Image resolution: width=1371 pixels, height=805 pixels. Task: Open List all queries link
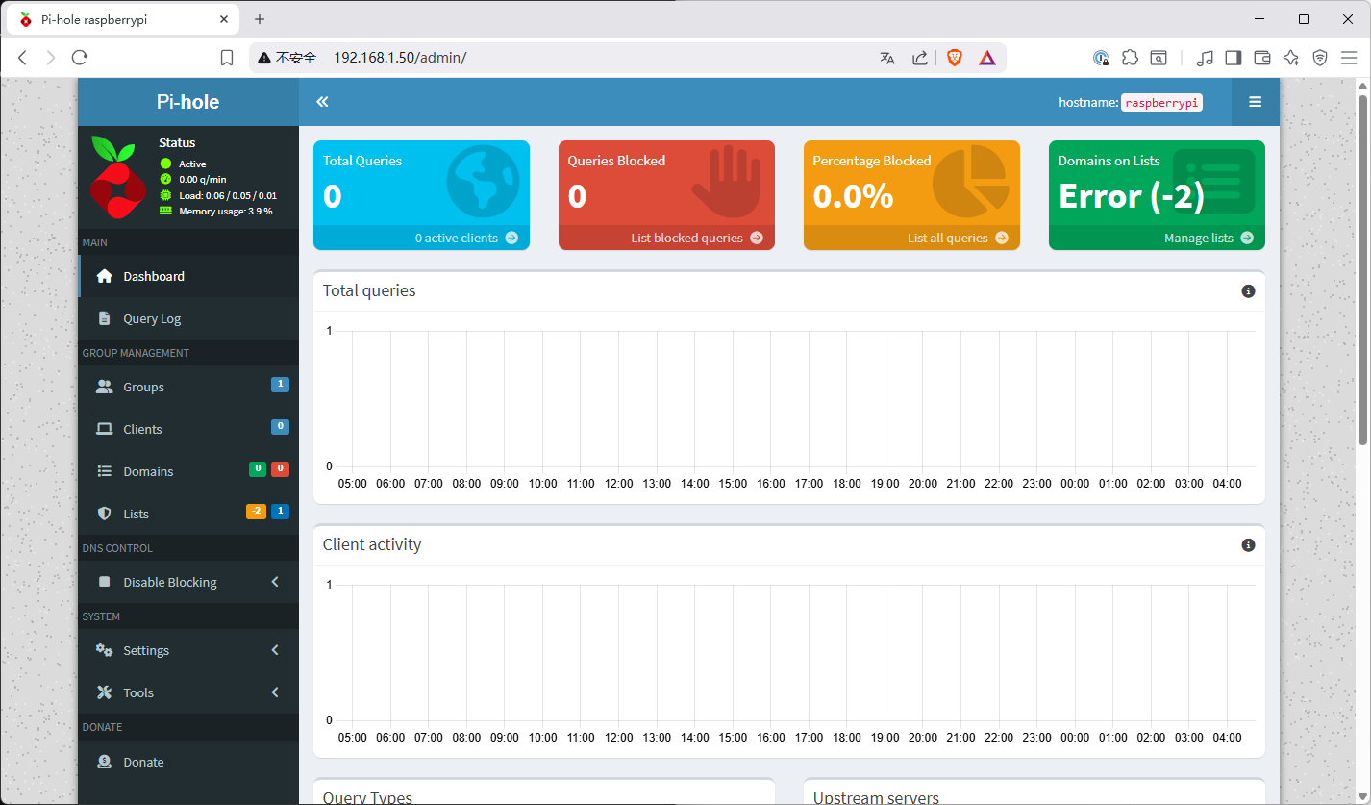coord(911,238)
